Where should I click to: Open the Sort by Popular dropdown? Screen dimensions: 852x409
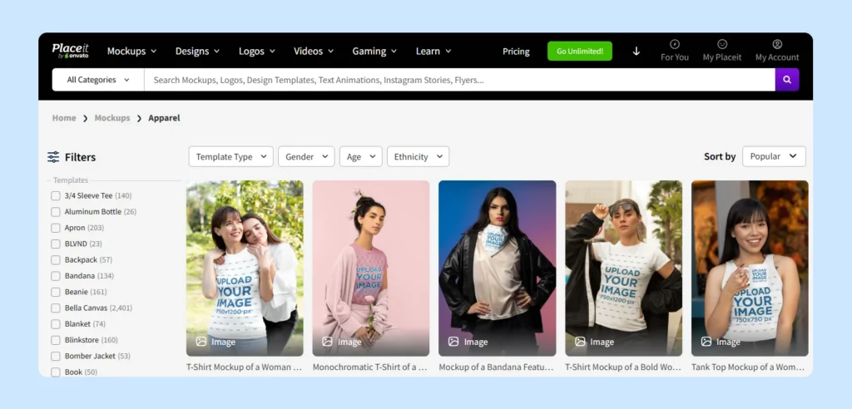click(x=773, y=156)
